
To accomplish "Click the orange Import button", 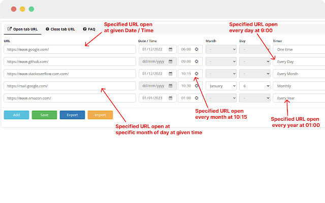I will pyautogui.click(x=101, y=115).
